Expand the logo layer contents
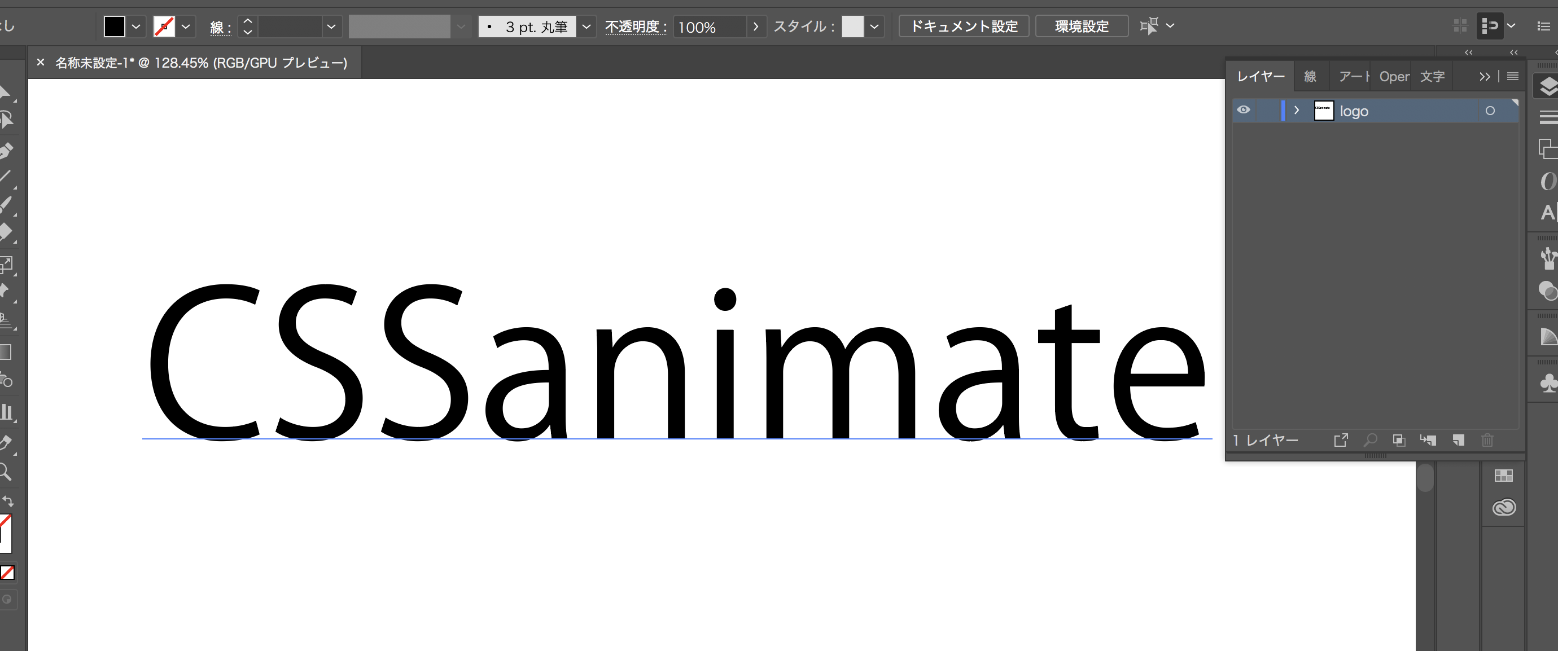The height and width of the screenshot is (651, 1558). (x=1297, y=110)
